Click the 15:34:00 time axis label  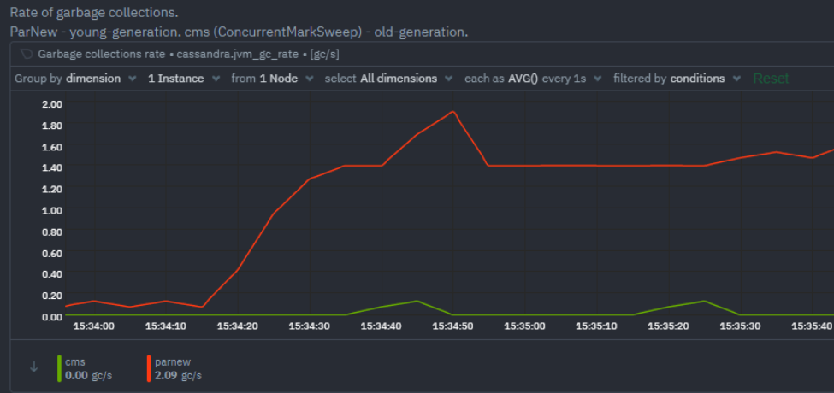[93, 326]
